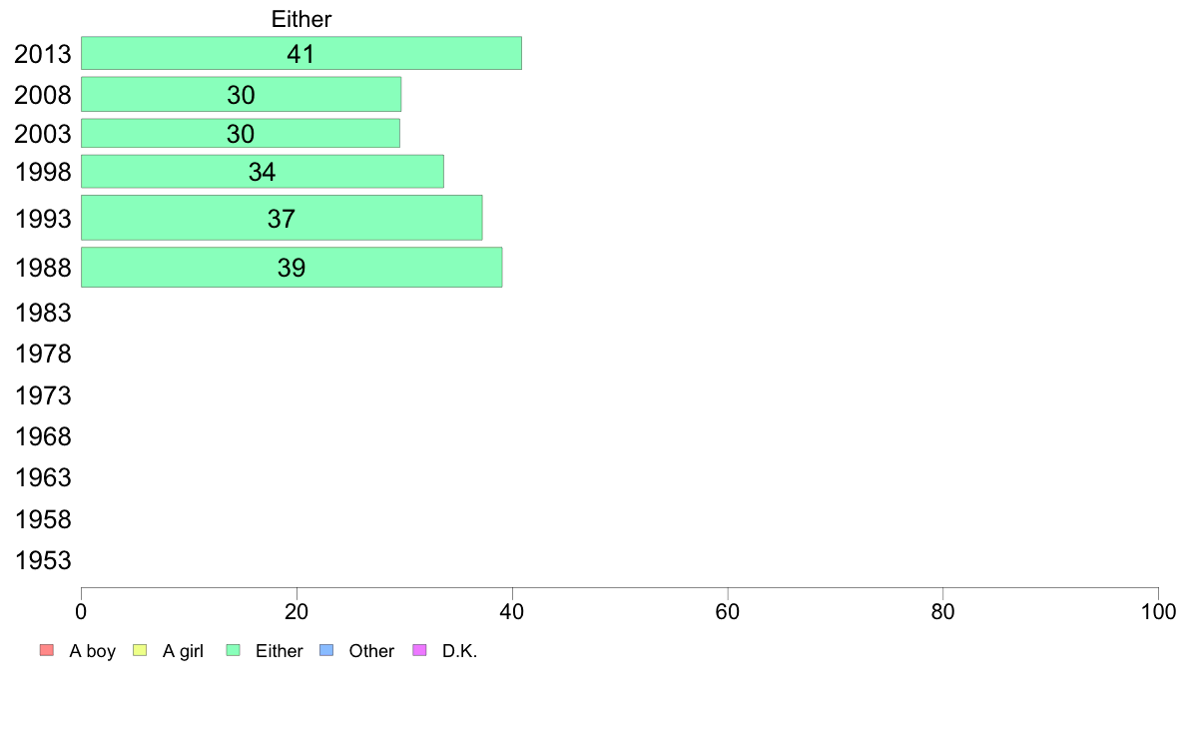1186x735 pixels.
Task: Select the 2013 bar showing 41
Action: point(301,53)
